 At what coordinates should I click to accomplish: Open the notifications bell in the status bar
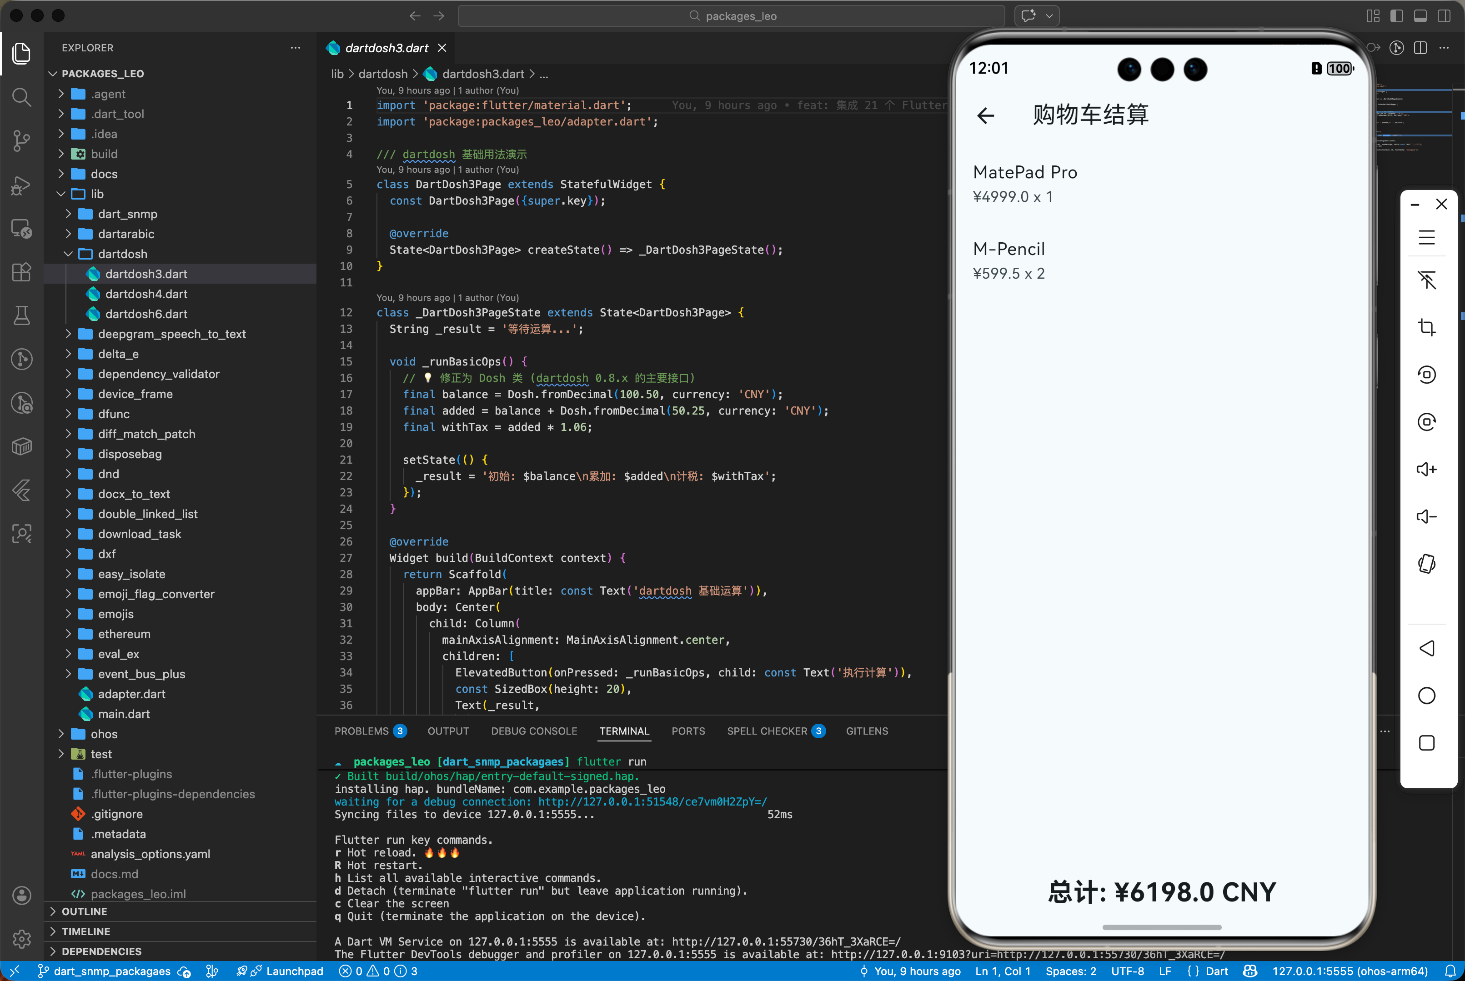coord(1450,971)
